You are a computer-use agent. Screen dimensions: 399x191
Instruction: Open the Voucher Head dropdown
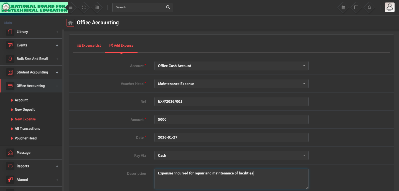(231, 84)
